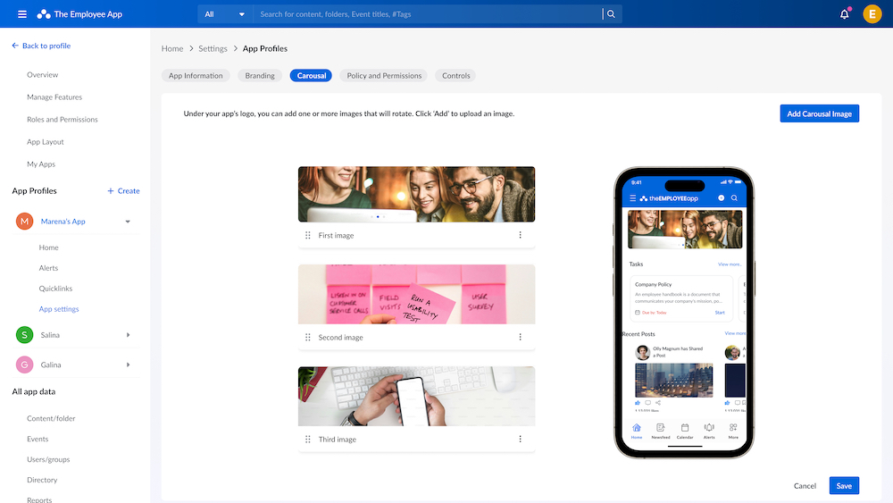
Task: Open Roles and Permissions in sidebar
Action: click(x=63, y=119)
